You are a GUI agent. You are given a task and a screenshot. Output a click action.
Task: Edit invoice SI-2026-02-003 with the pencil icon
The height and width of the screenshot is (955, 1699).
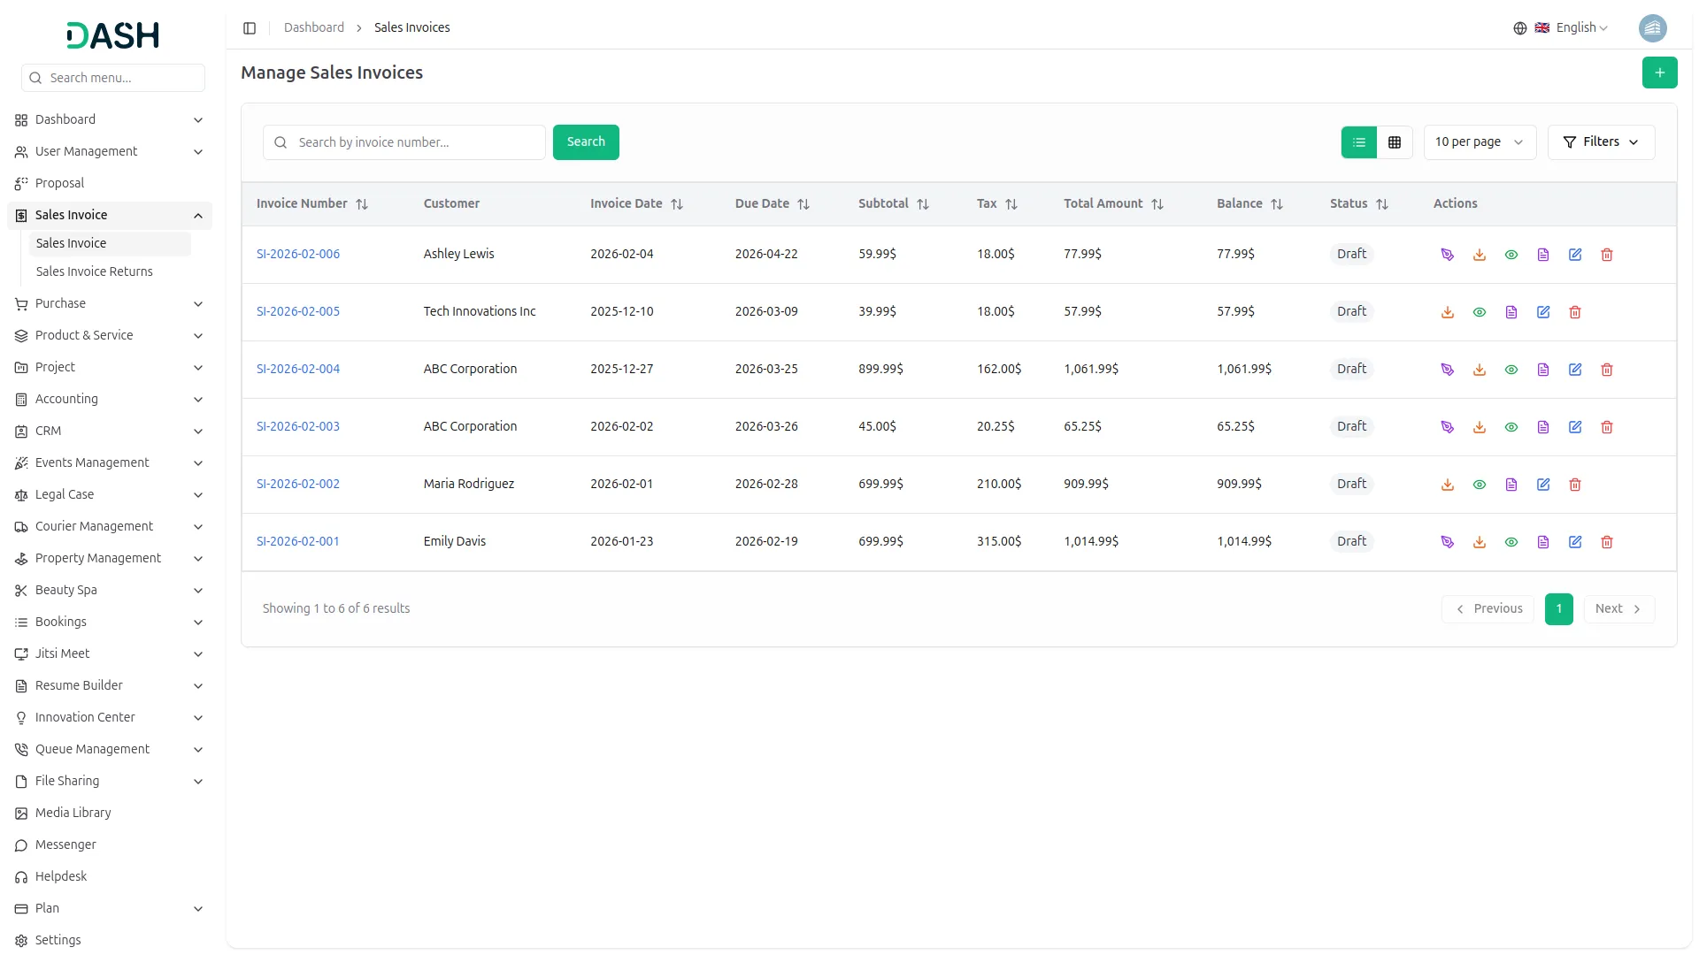pyautogui.click(x=1575, y=427)
